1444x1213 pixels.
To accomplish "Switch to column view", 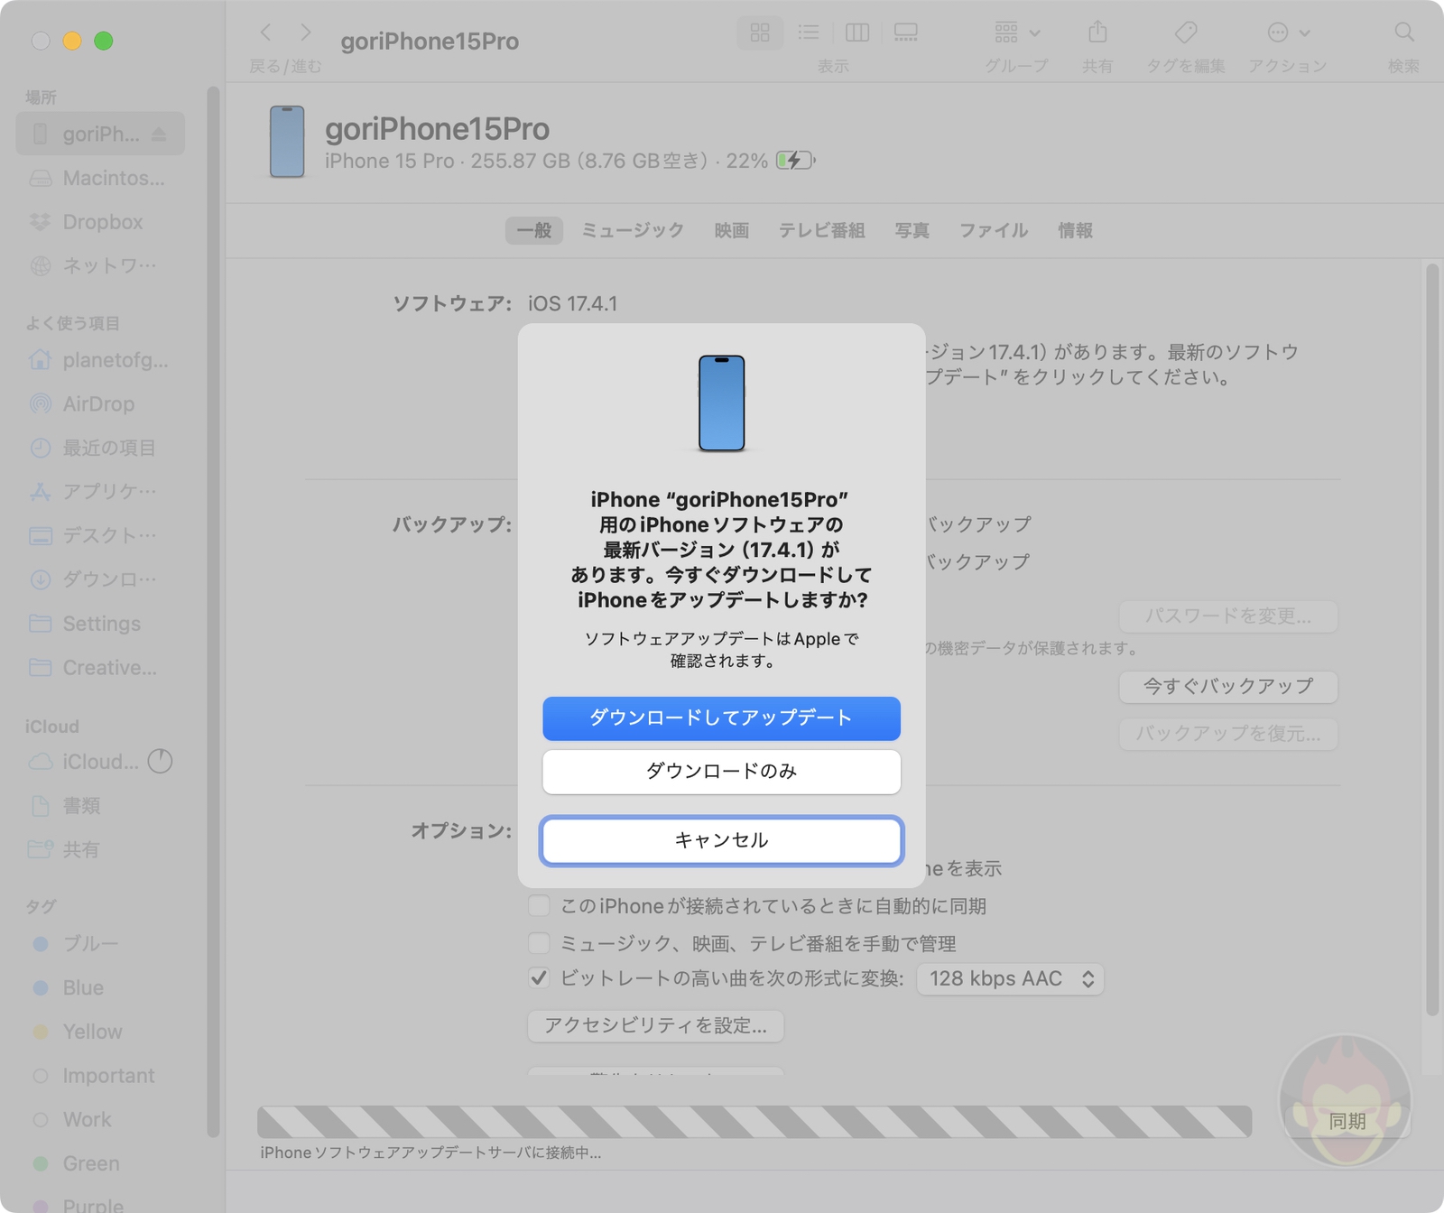I will (857, 32).
